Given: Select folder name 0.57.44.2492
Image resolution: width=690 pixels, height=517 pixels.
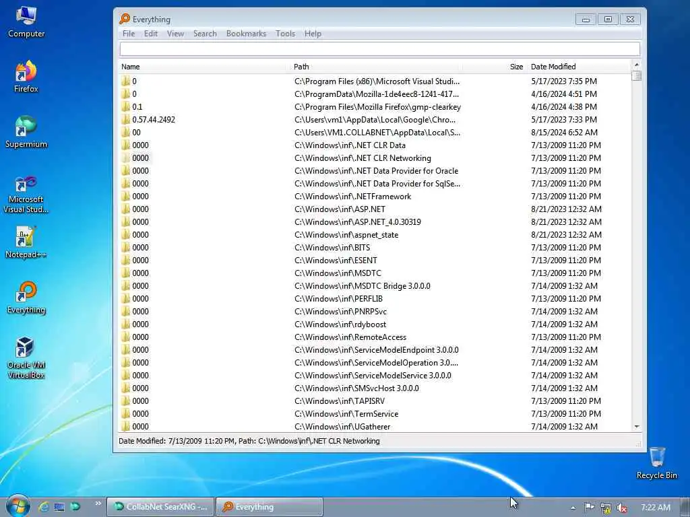Looking at the screenshot, I should [x=154, y=119].
